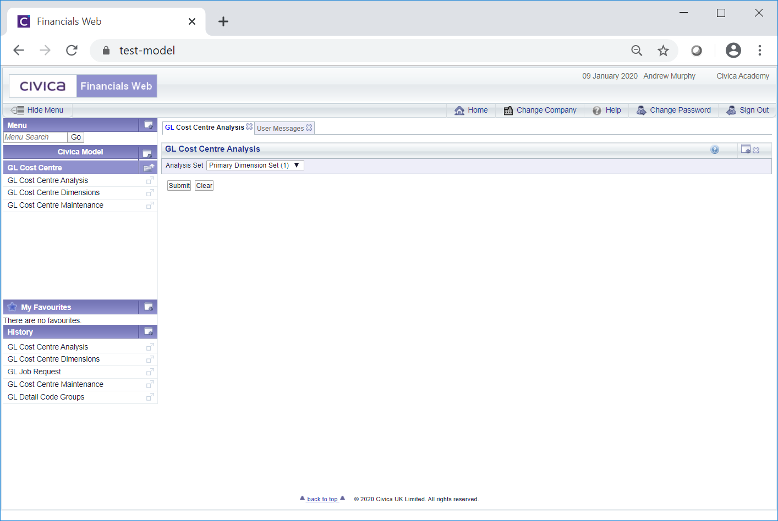Close the GL Cost Centre Analysis tab
778x521 pixels.
click(249, 126)
